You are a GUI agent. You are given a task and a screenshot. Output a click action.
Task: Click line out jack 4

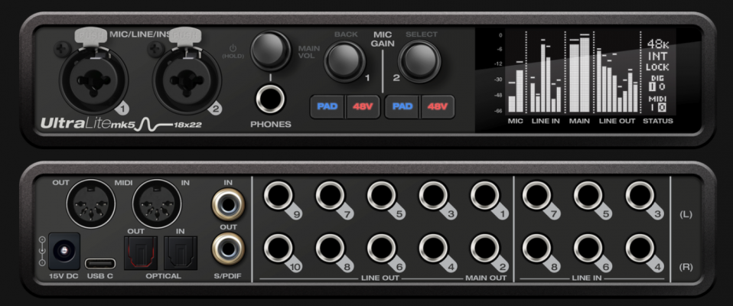click(433, 248)
